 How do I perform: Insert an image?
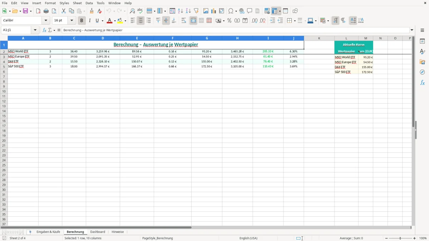pos(206,11)
